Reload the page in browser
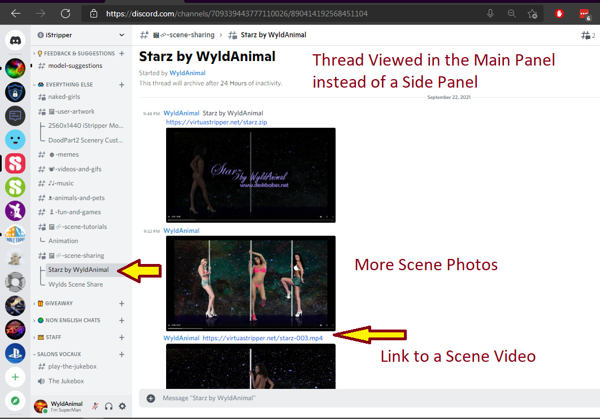The height and width of the screenshot is (420, 600). pos(66,14)
